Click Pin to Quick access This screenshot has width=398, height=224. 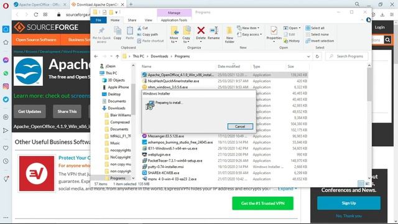point(101,35)
